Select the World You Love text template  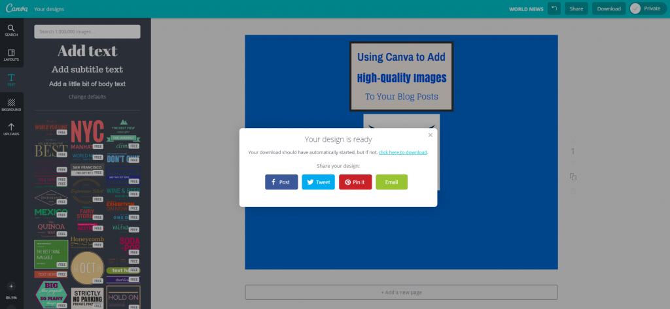click(51, 127)
